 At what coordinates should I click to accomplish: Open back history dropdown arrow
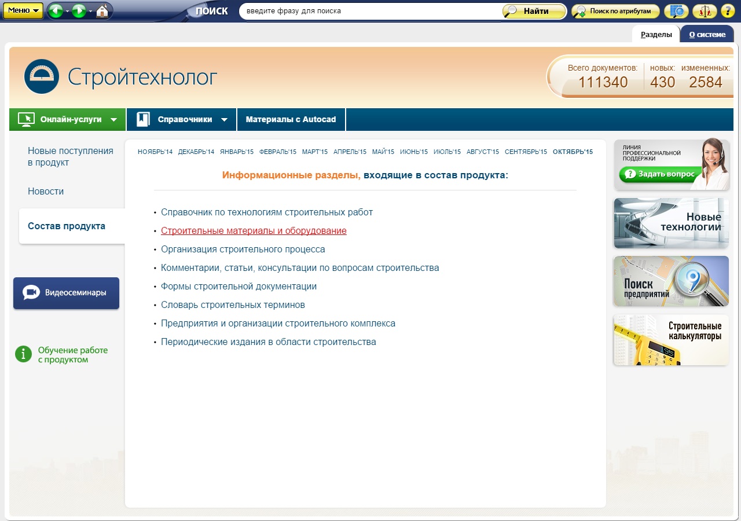click(x=67, y=11)
